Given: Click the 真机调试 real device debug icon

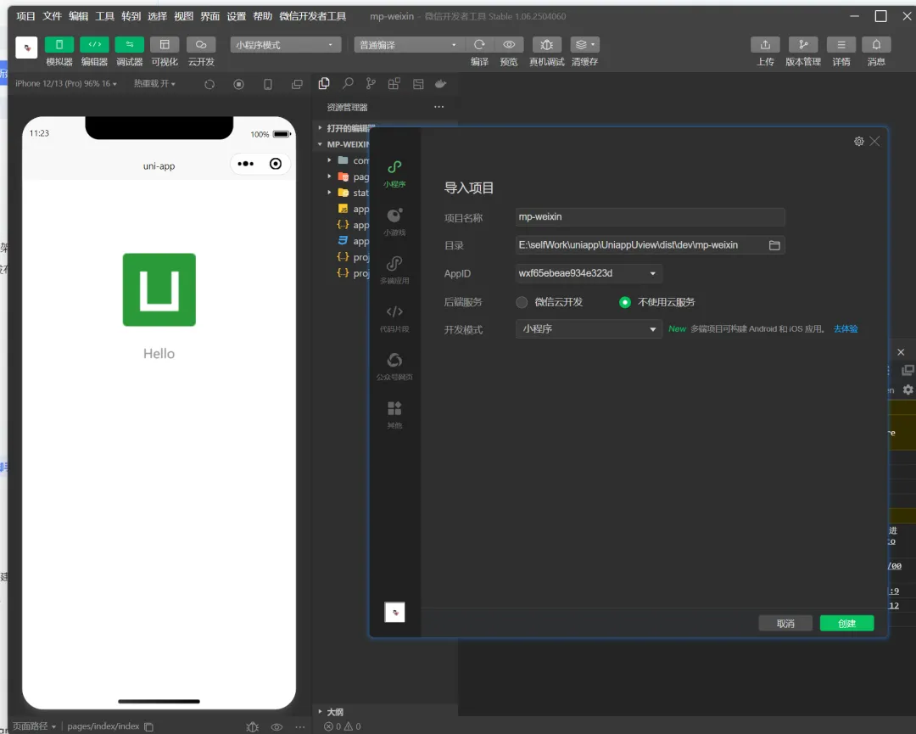Looking at the screenshot, I should pyautogui.click(x=546, y=45).
